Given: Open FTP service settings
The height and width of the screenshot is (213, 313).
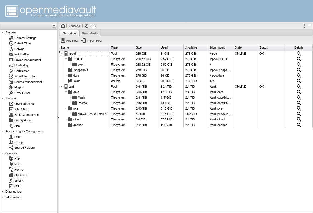Looking at the screenshot, I should (17, 159).
